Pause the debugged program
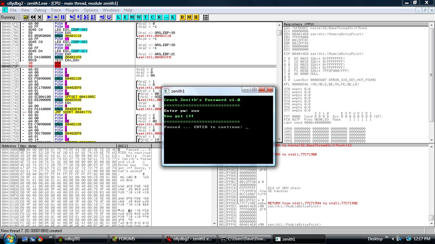435x244 pixels. [x=63, y=17]
